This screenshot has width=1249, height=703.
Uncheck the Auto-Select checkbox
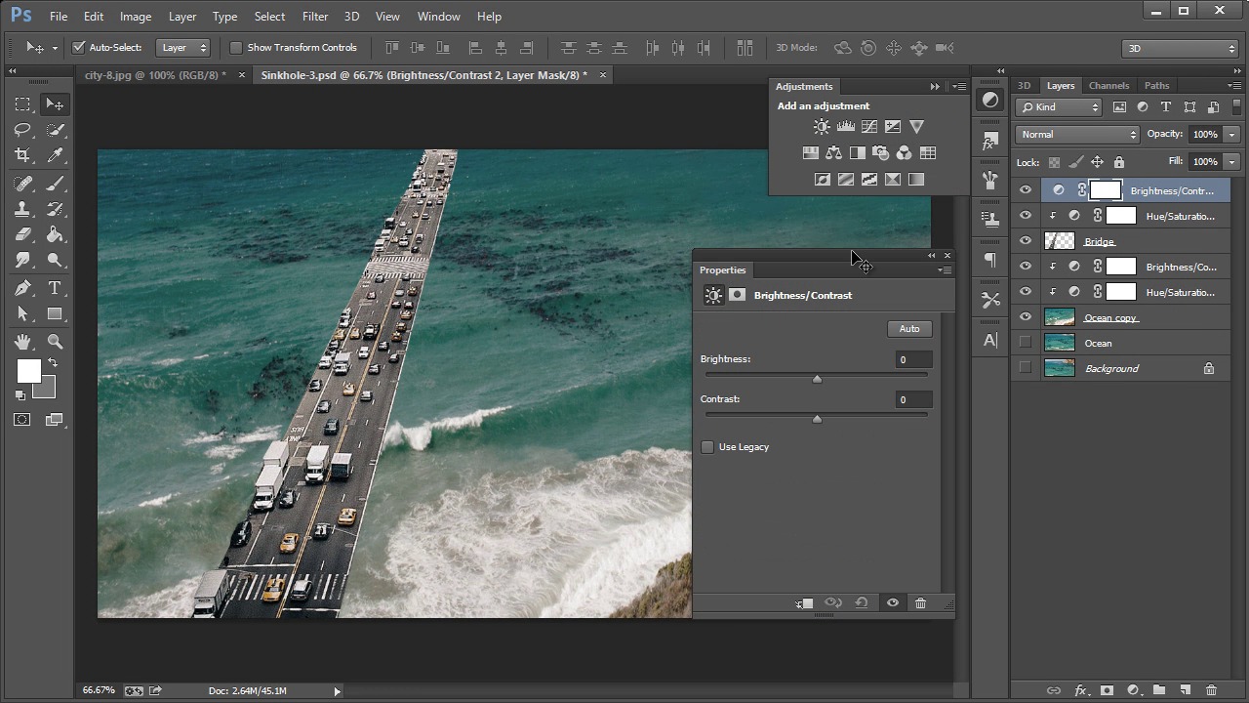[79, 48]
